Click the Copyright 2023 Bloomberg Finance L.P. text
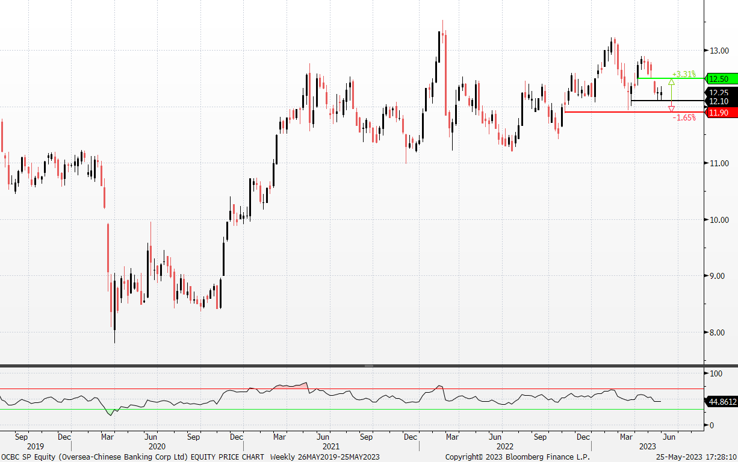The width and height of the screenshot is (738, 462). tap(518, 457)
